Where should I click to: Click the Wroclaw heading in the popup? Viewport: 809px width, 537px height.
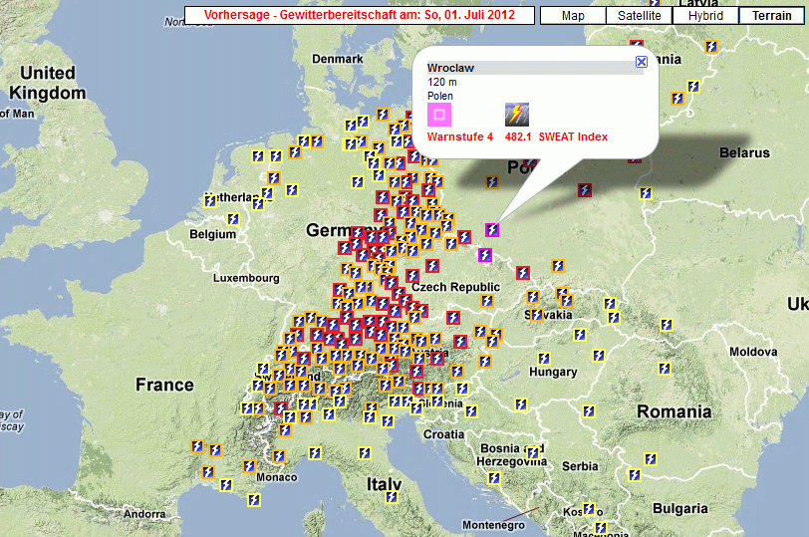click(x=450, y=68)
